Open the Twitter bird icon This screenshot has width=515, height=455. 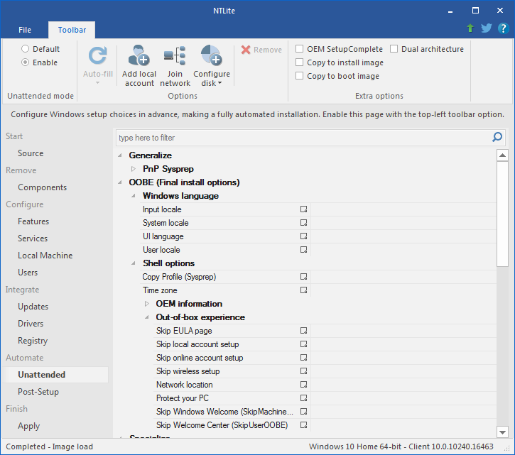[487, 28]
